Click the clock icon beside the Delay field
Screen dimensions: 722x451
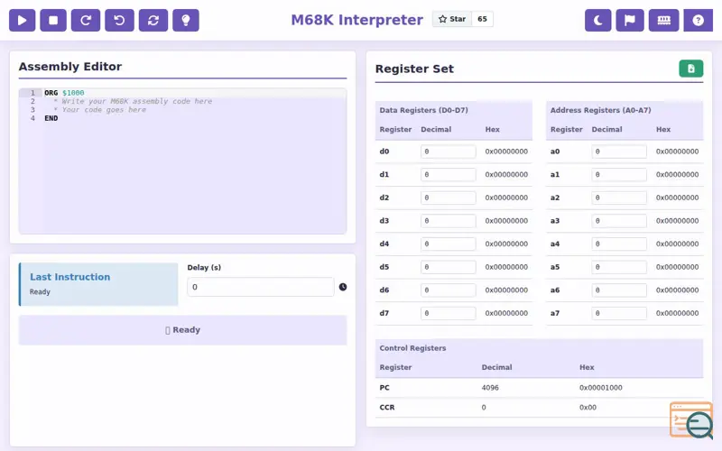click(343, 287)
